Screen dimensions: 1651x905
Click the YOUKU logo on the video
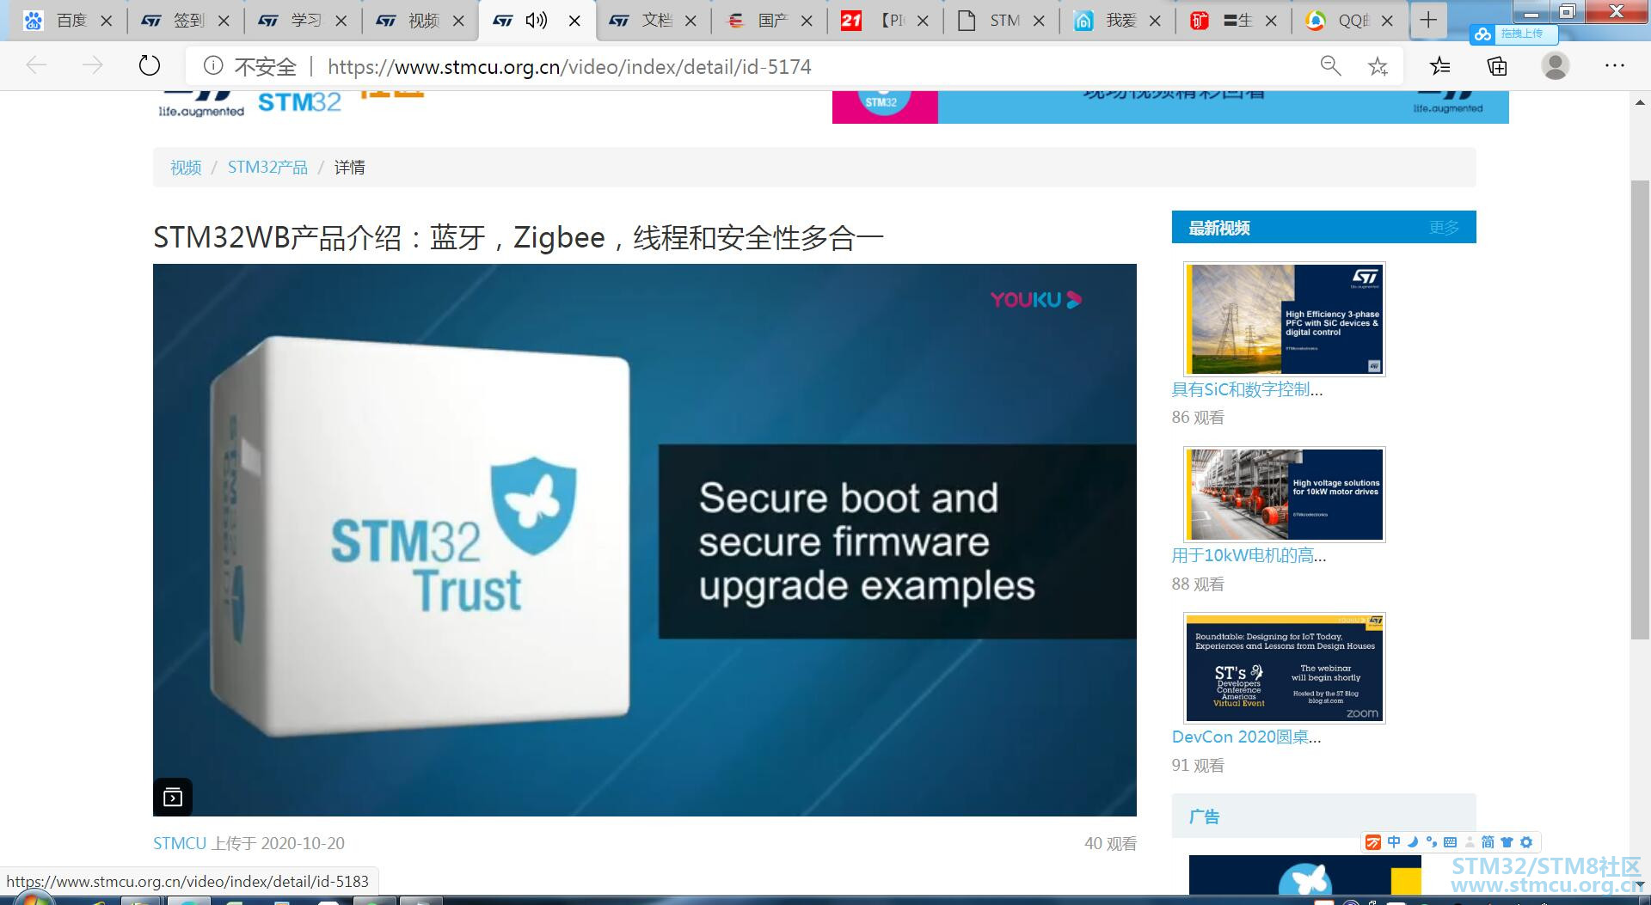pyautogui.click(x=1036, y=300)
